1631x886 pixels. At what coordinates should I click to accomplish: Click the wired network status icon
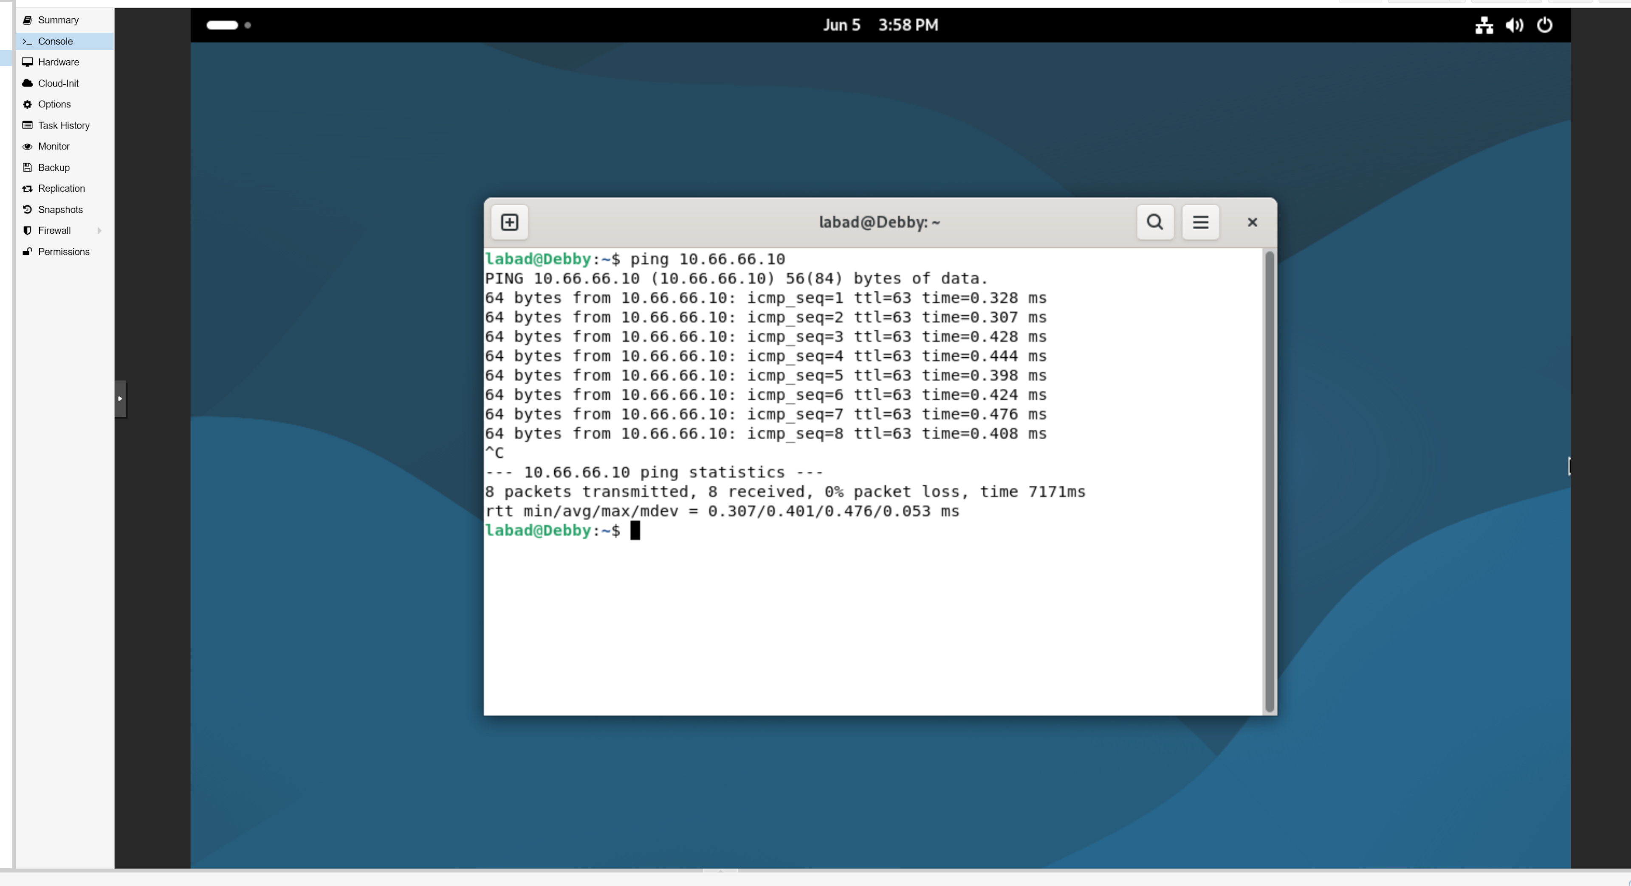[x=1484, y=25]
